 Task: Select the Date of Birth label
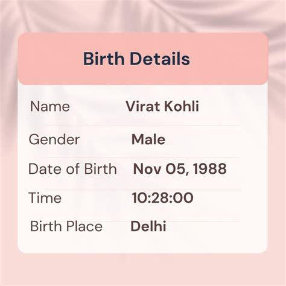[x=72, y=169]
